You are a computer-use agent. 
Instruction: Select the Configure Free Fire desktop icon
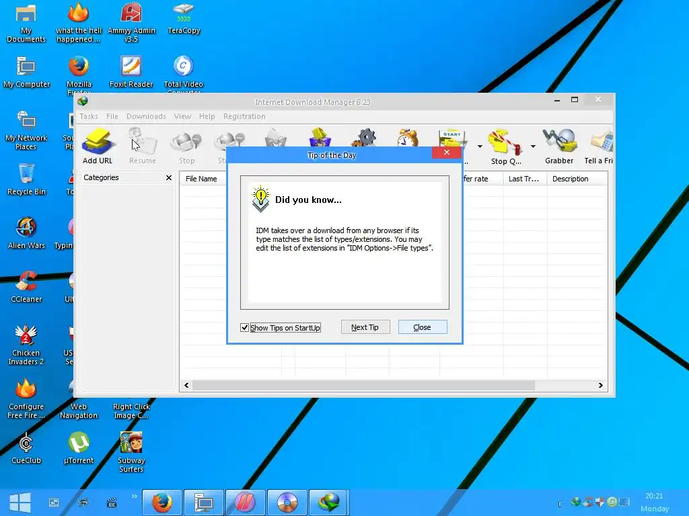pos(26,399)
